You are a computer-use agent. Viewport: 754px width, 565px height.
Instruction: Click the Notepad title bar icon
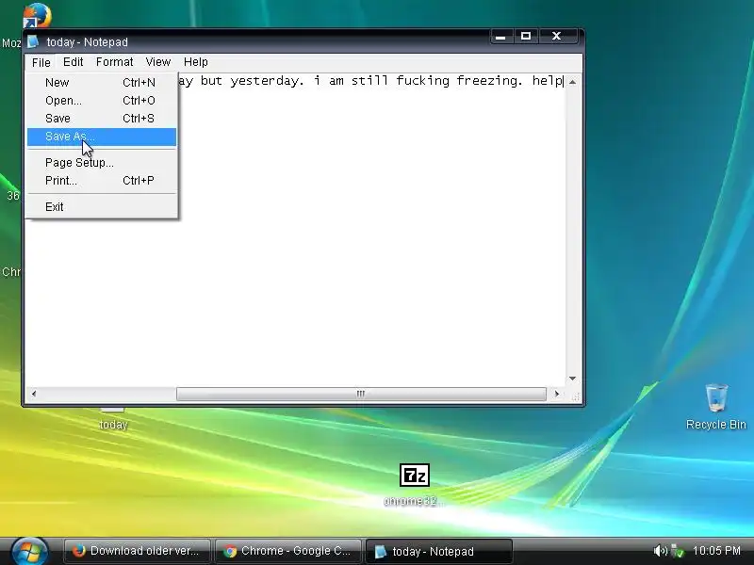coord(33,41)
